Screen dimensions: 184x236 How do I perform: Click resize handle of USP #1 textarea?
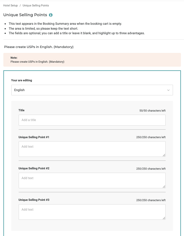pos(164,155)
